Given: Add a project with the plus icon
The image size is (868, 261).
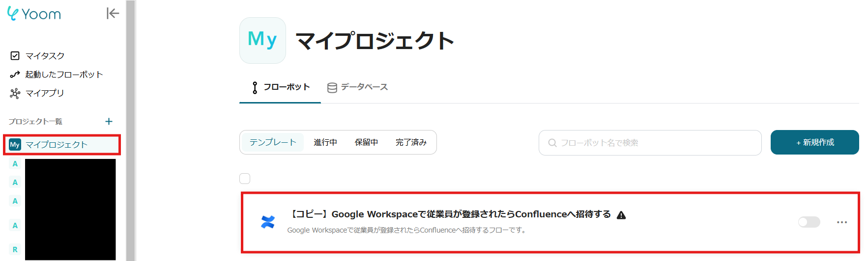Looking at the screenshot, I should click(x=109, y=121).
